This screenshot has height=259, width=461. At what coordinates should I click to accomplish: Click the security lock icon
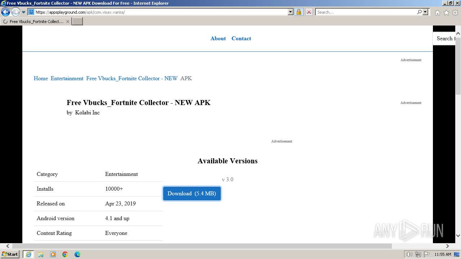pos(299,12)
